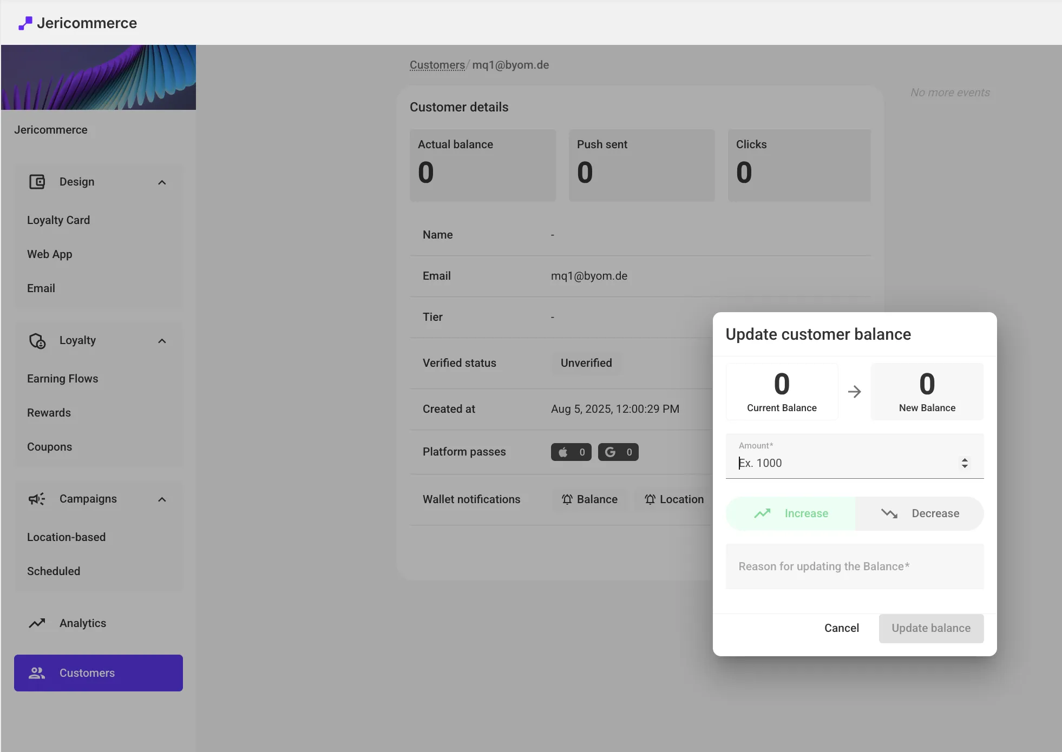The image size is (1062, 752).
Task: Select the Decrease balance option
Action: (920, 513)
